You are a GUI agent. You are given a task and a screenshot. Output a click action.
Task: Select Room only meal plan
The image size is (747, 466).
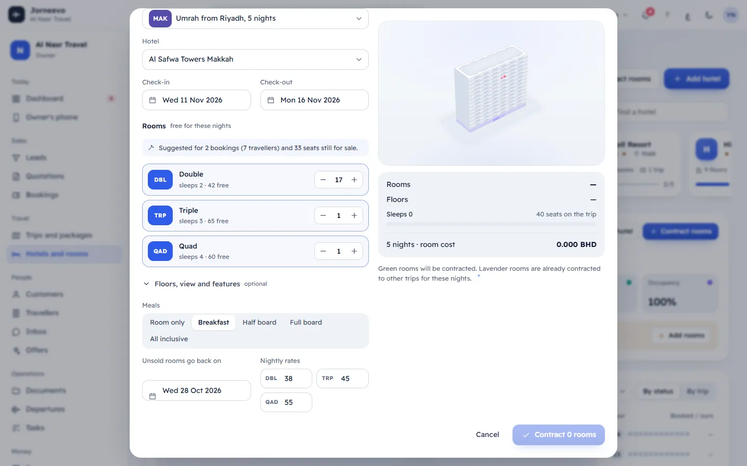point(167,322)
